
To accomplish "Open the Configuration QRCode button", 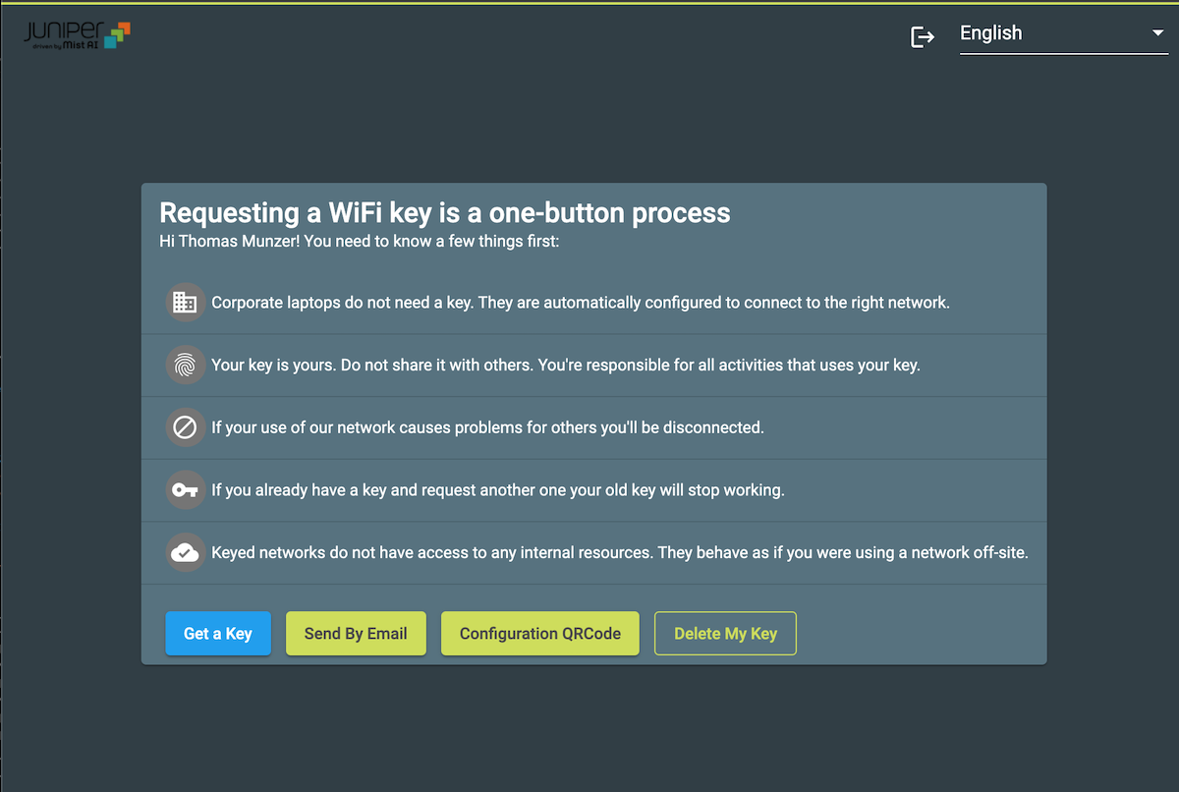I will coord(540,634).
